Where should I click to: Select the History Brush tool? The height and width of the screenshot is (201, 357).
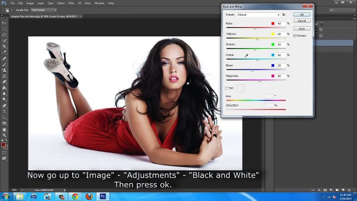point(4,76)
